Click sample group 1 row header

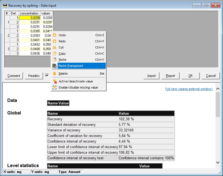coord(7,22)
